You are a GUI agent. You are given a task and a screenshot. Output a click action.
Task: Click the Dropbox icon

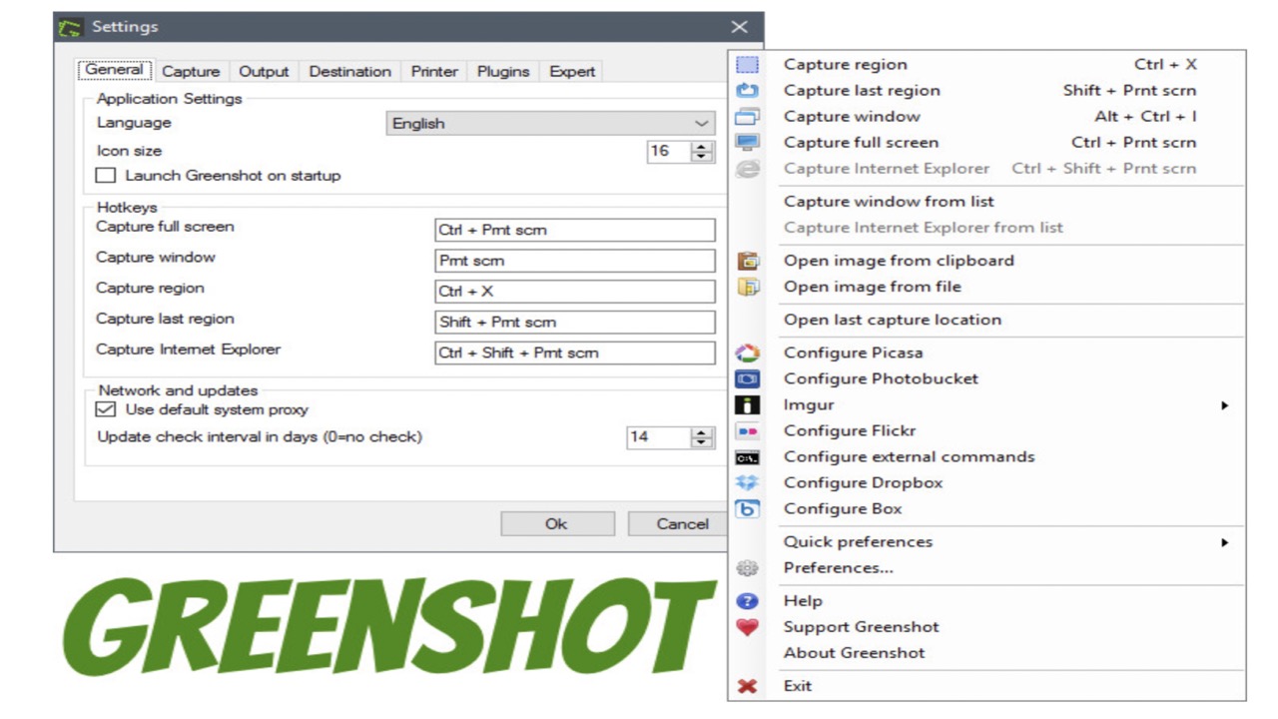point(747,482)
